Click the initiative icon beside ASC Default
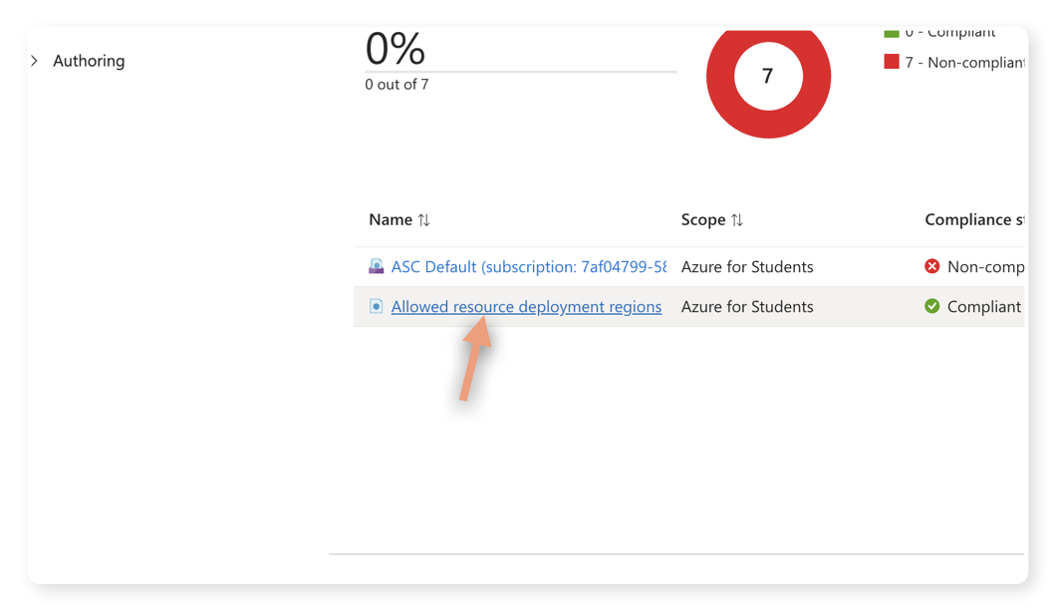This screenshot has height=610, width=1056. [376, 266]
